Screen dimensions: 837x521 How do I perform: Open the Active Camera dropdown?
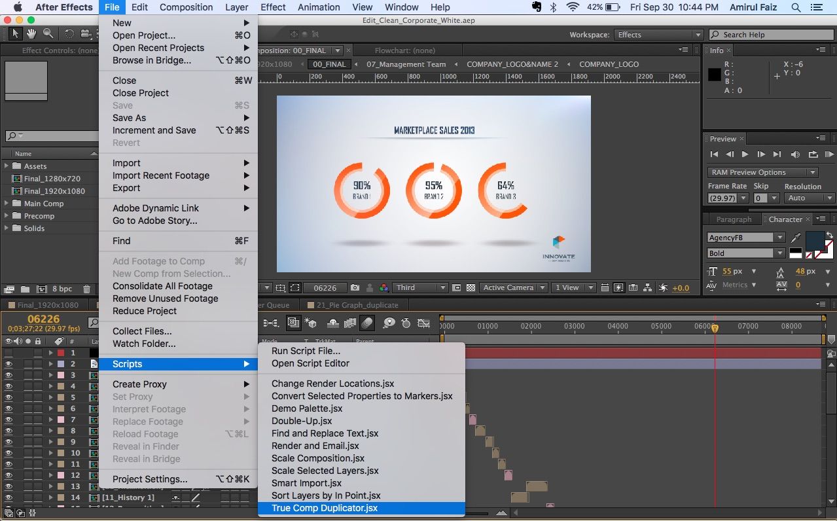tap(514, 287)
